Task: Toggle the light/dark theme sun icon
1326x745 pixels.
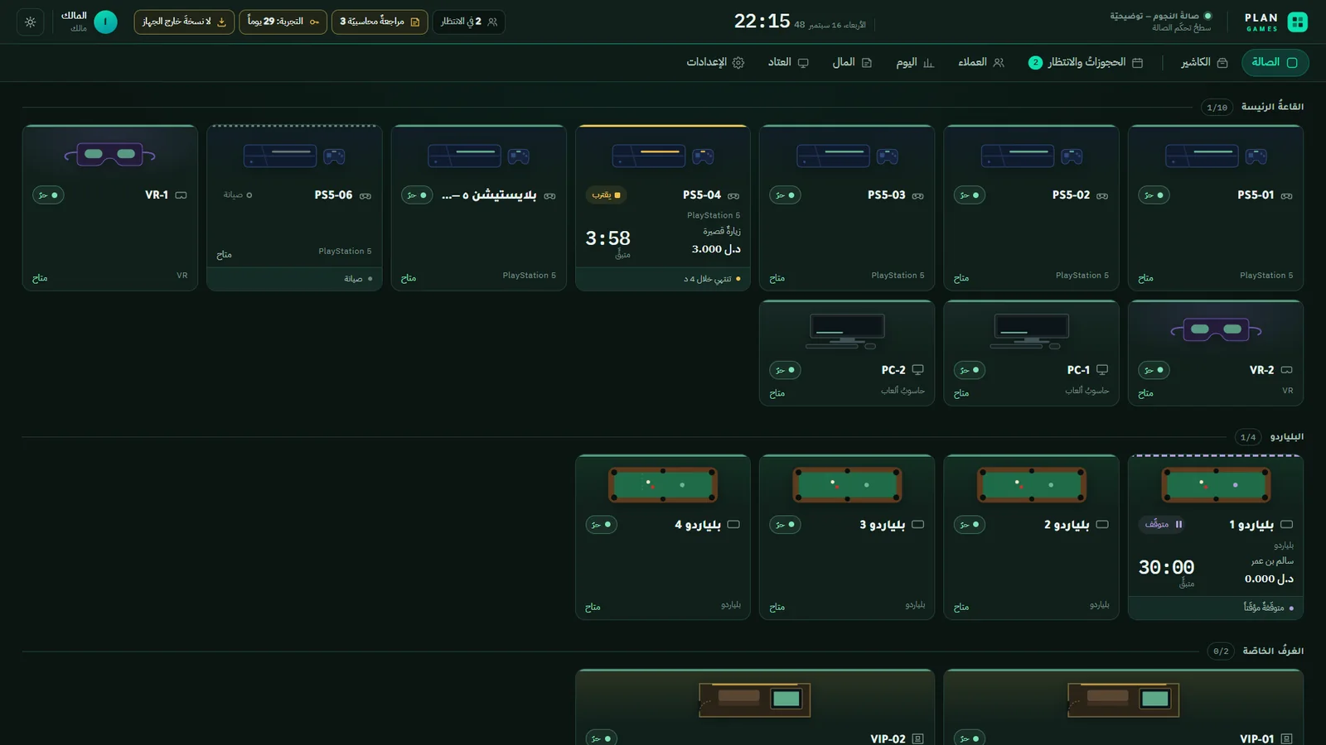Action: (31, 22)
